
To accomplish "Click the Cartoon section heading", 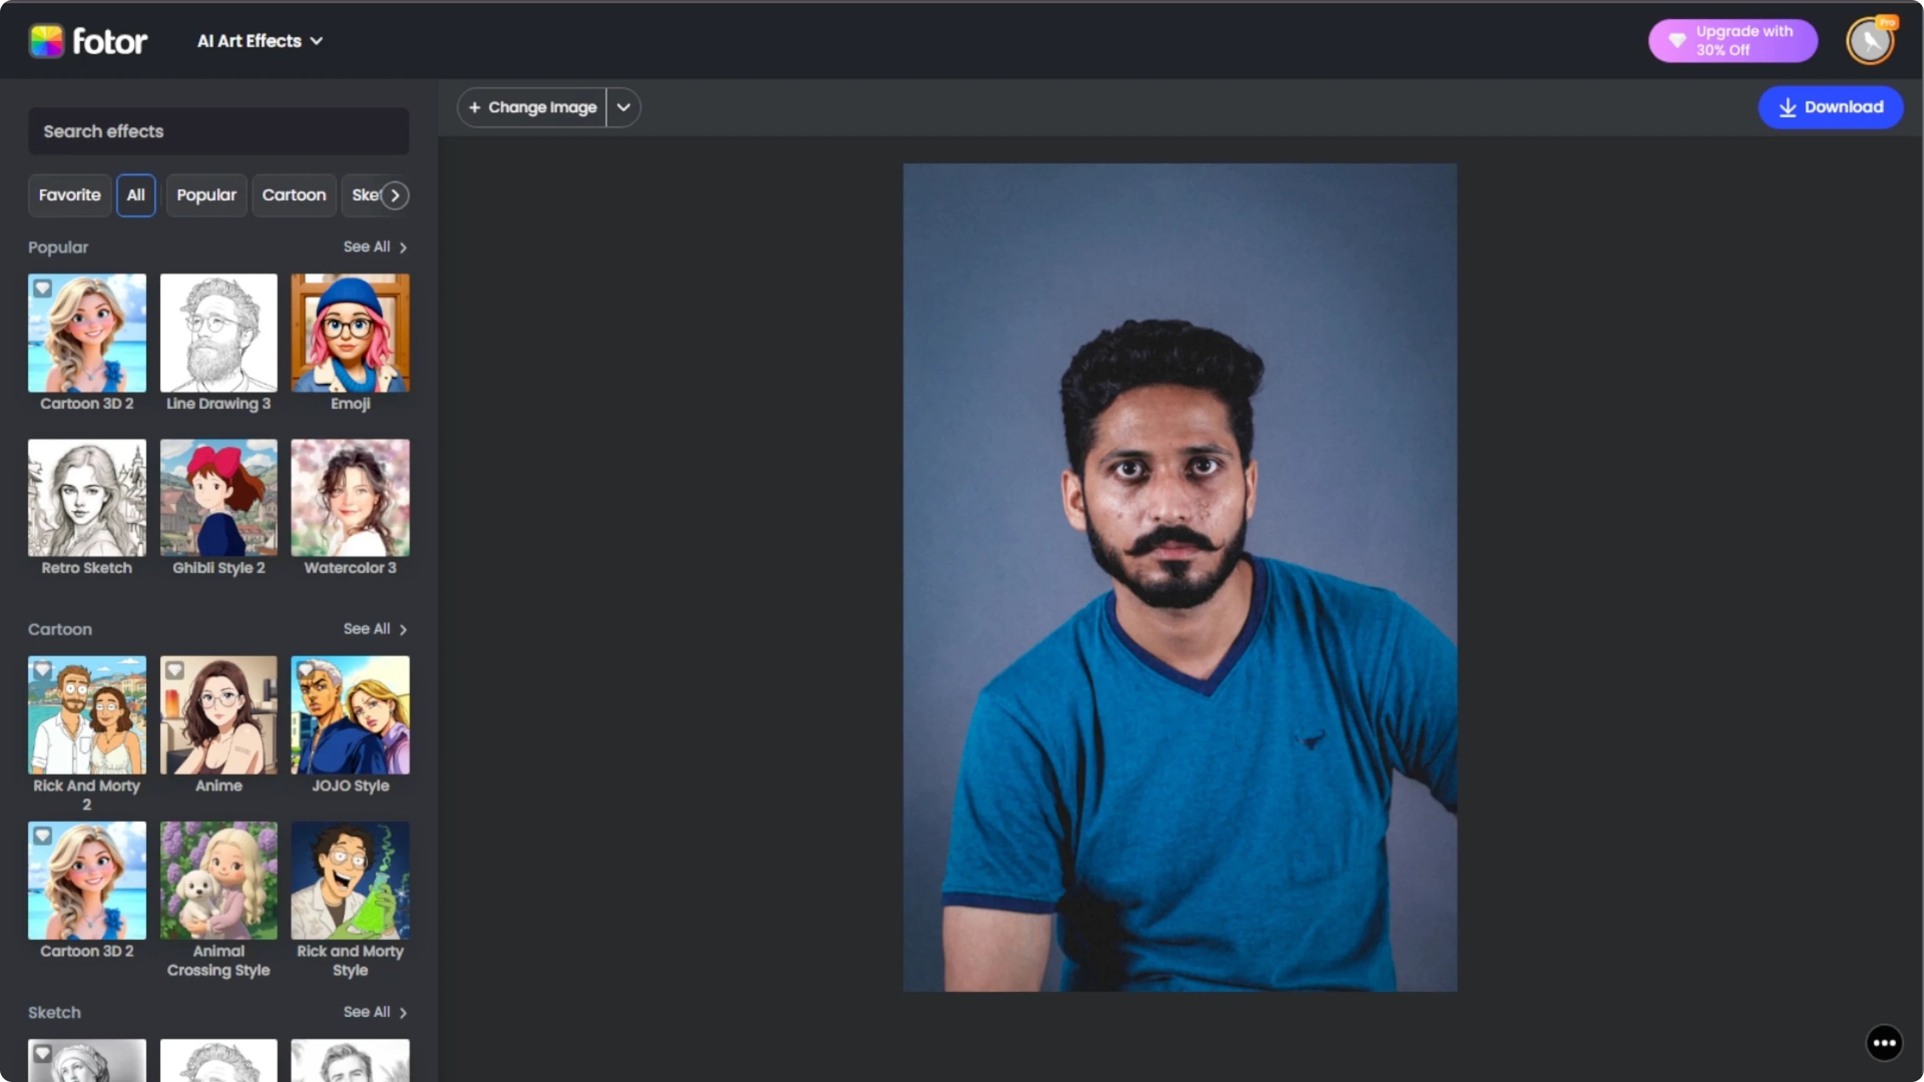I will pos(60,629).
